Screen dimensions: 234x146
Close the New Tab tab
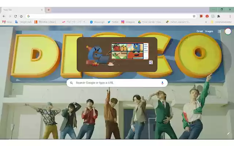pyautogui.click(x=42, y=10)
